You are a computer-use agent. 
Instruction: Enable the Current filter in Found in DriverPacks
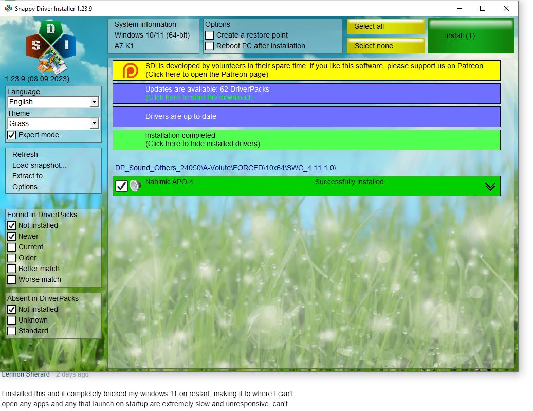click(12, 247)
